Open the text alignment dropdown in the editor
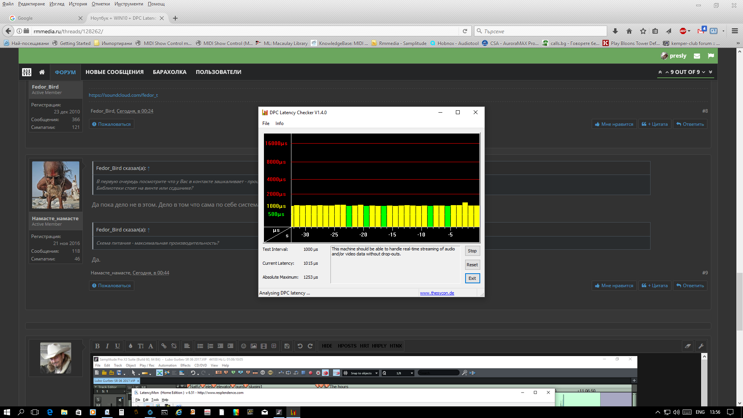The image size is (743, 418). 187,346
